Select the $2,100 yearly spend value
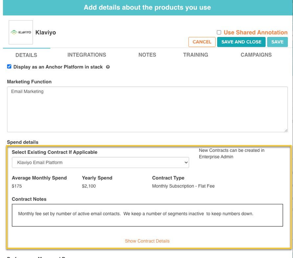293x258 pixels. (x=89, y=186)
